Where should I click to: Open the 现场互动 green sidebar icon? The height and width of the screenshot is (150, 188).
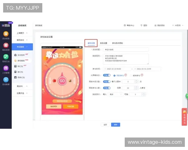point(6,57)
